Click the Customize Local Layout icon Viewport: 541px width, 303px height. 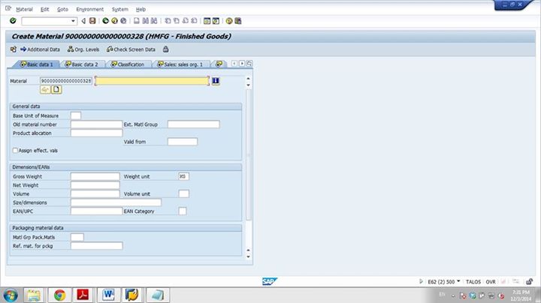pyautogui.click(x=237, y=21)
